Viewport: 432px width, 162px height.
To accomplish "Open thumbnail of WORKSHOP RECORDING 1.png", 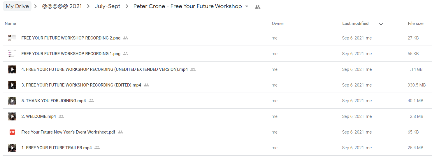I will click(12, 54).
